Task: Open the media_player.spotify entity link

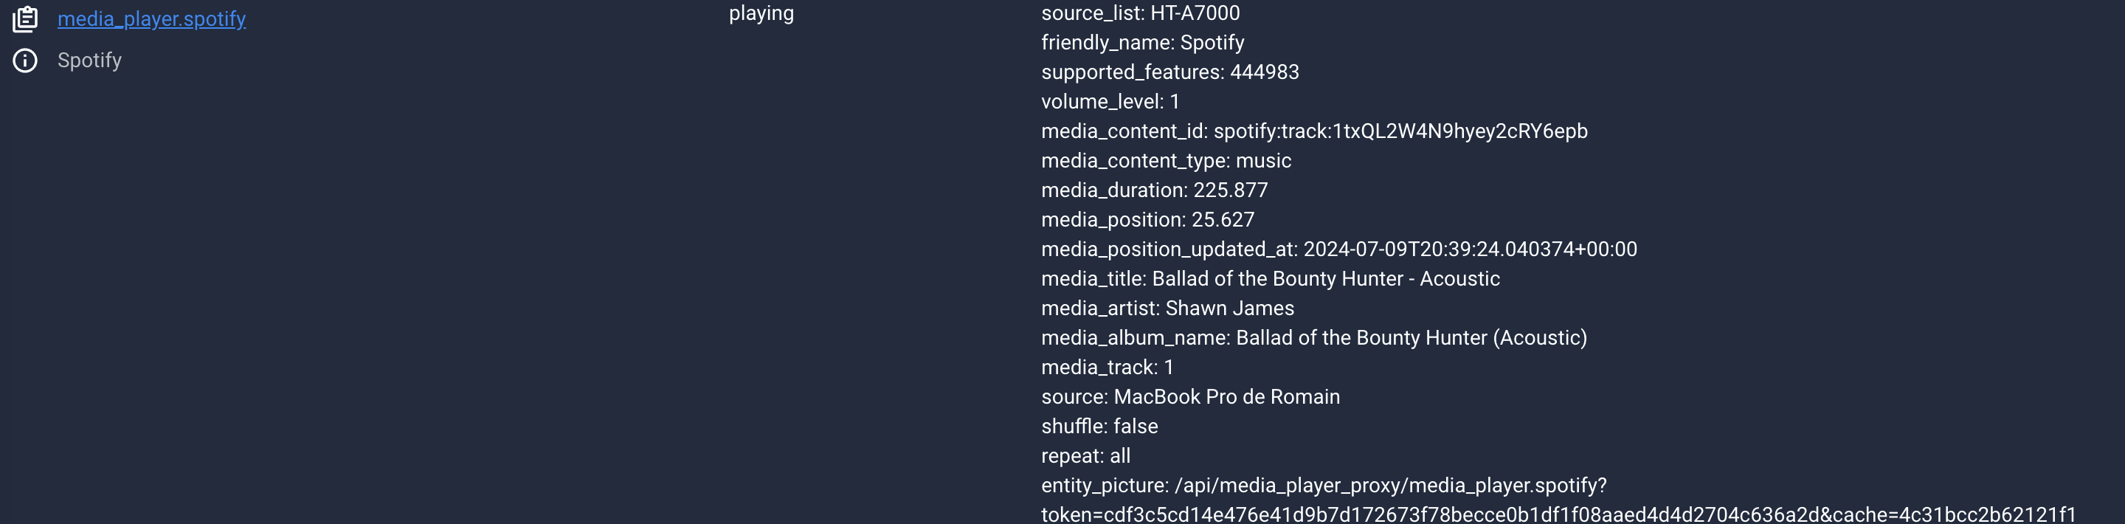Action: point(152,19)
